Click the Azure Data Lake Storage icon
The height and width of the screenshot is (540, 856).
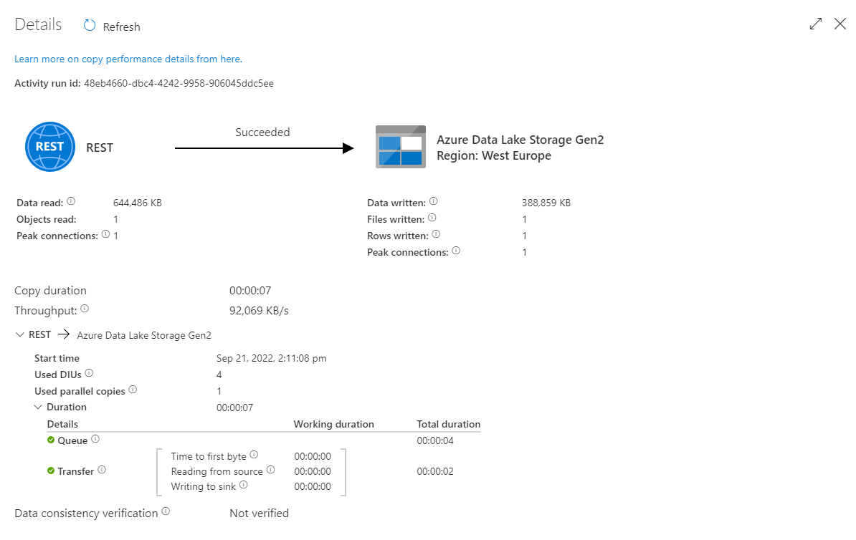tap(400, 147)
